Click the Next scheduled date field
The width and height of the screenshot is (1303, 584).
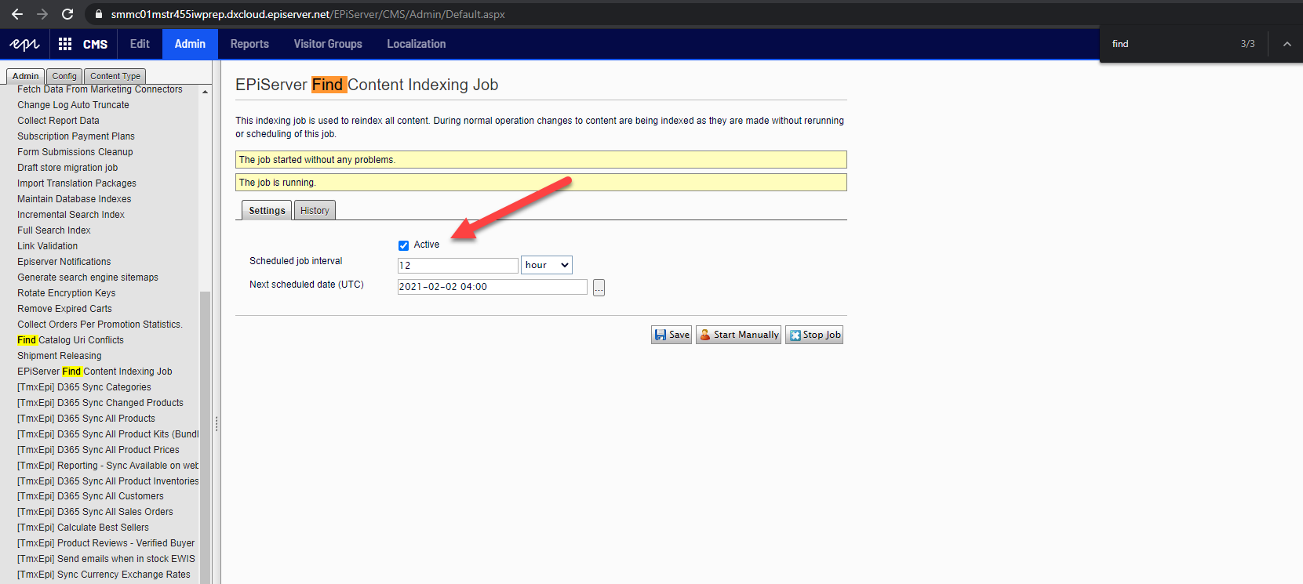tap(493, 287)
